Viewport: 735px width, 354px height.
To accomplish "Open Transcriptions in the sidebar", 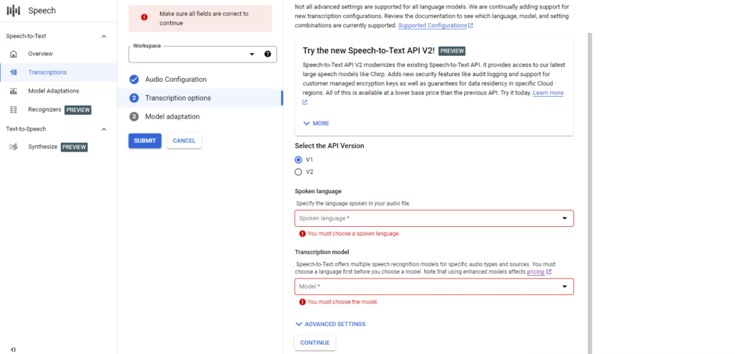I will pyautogui.click(x=59, y=73).
